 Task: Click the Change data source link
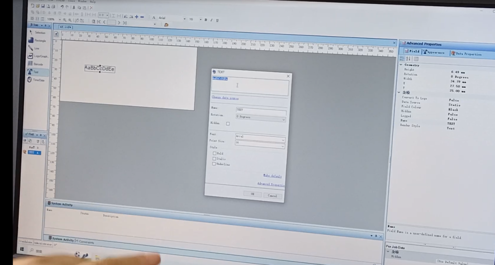[225, 98]
